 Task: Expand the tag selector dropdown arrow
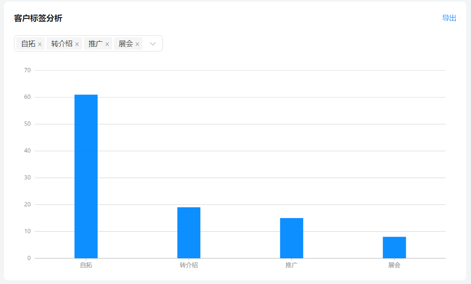(x=152, y=44)
